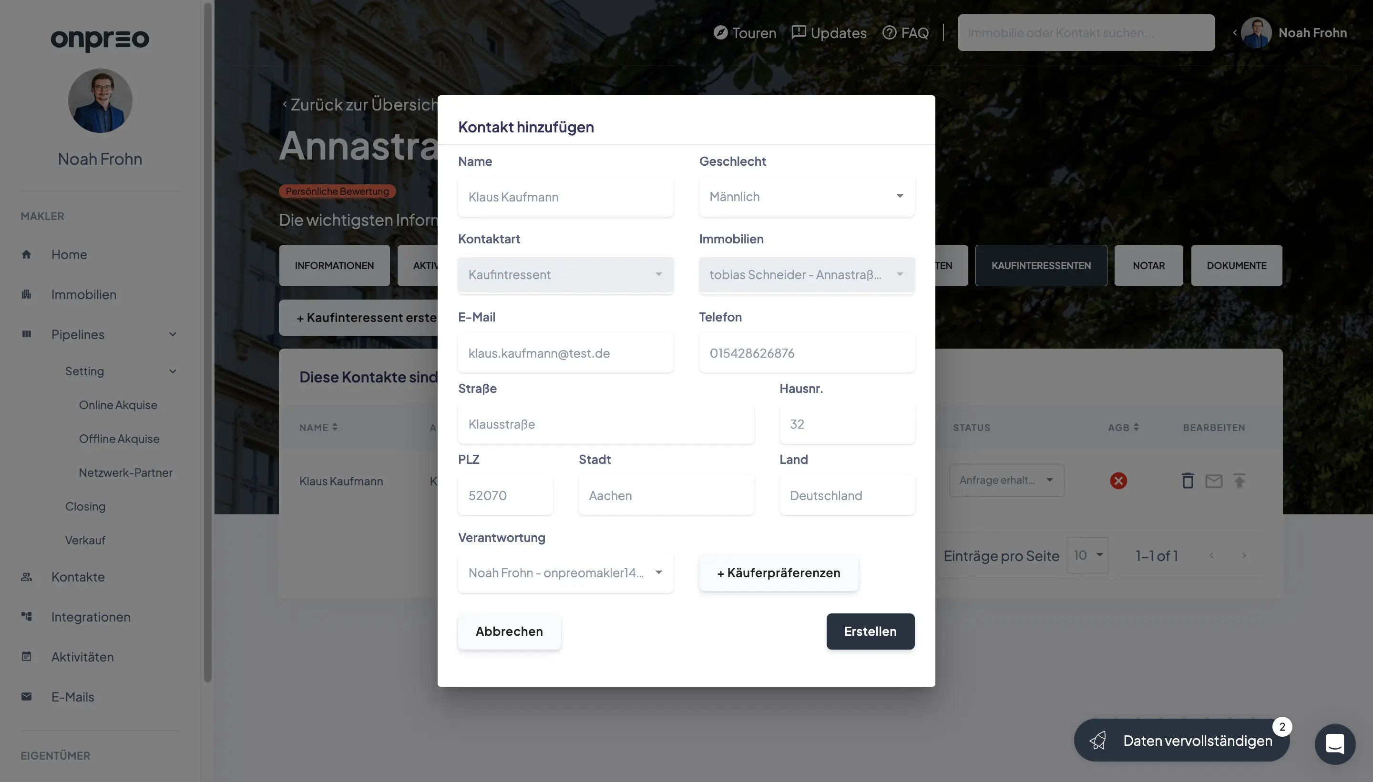Go to Integrationen in sidebar

(x=90, y=617)
